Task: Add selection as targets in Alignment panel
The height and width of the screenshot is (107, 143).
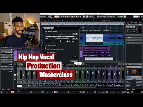Action: point(74,39)
